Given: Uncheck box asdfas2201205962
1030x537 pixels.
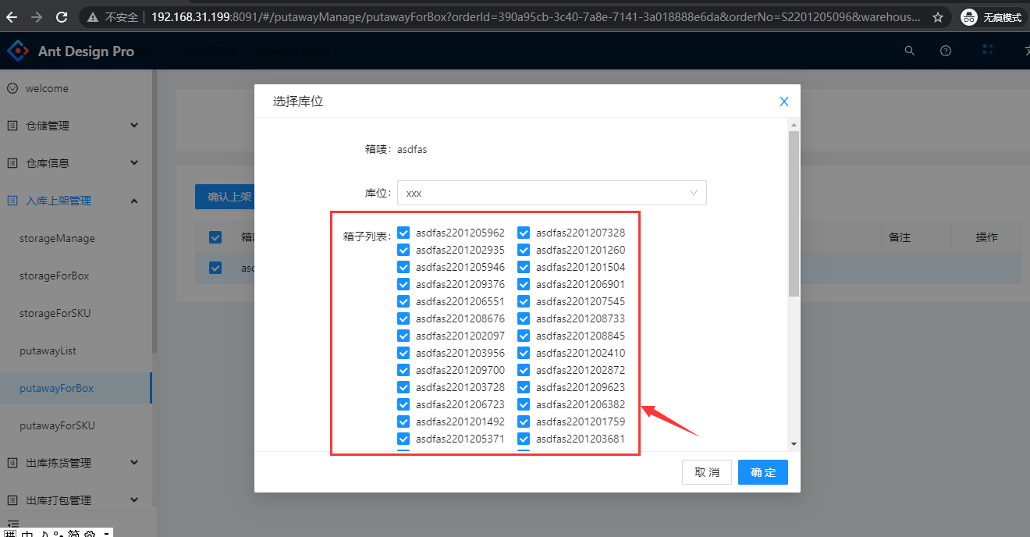Looking at the screenshot, I should (403, 233).
